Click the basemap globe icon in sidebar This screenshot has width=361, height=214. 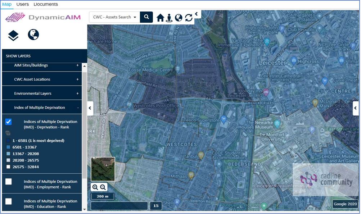[33, 35]
